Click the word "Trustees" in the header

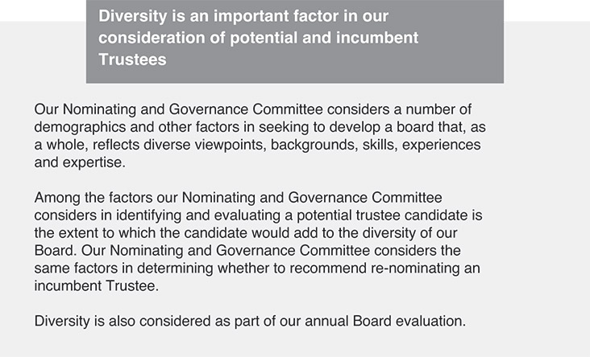(132, 60)
